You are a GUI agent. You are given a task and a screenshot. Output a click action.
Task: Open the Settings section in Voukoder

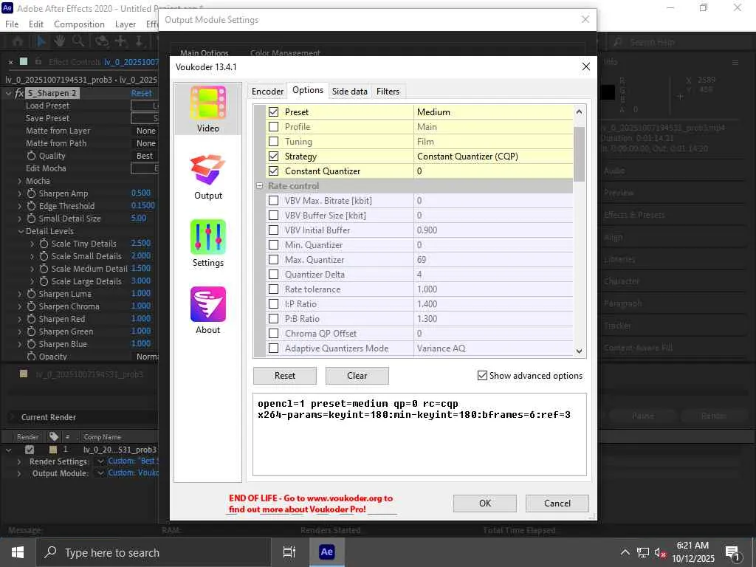pyautogui.click(x=207, y=244)
